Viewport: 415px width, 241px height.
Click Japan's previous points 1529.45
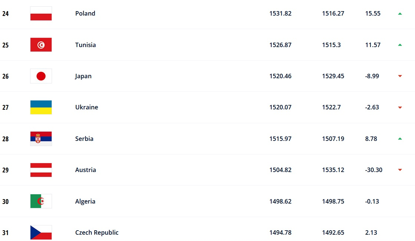pos(333,76)
